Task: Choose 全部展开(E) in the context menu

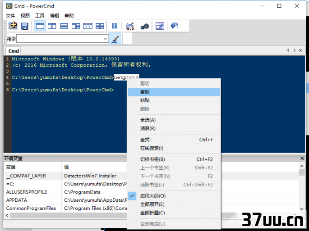Action: 174,204
